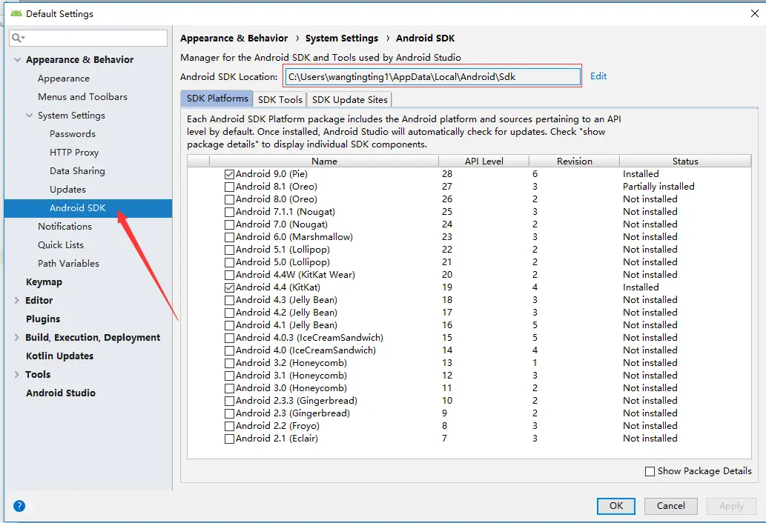Select Data Sharing settings item
This screenshot has height=523, width=766.
click(x=77, y=171)
